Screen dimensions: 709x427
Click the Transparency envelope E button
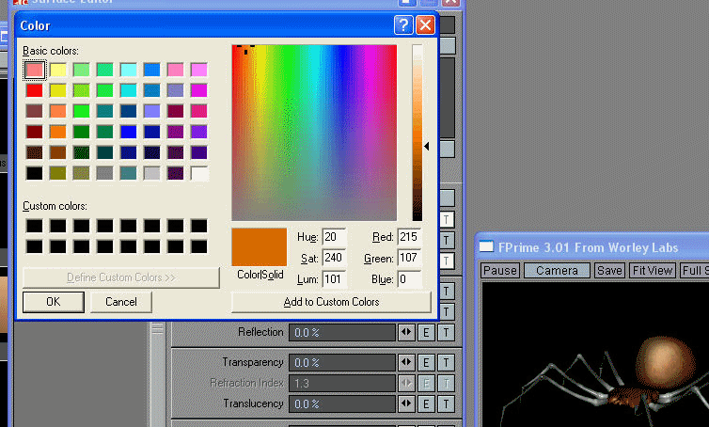(x=426, y=362)
